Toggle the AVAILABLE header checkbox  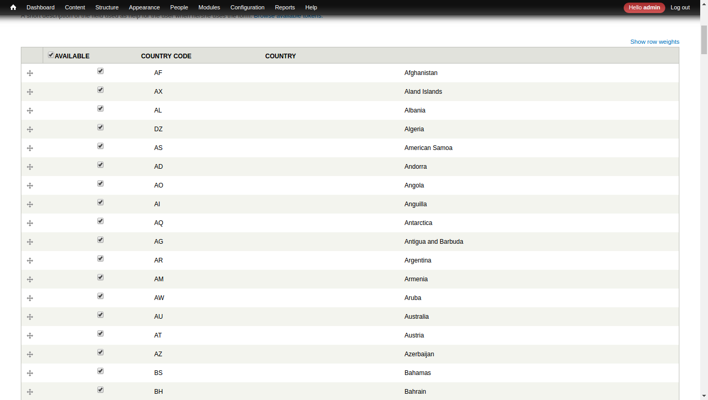tap(50, 54)
